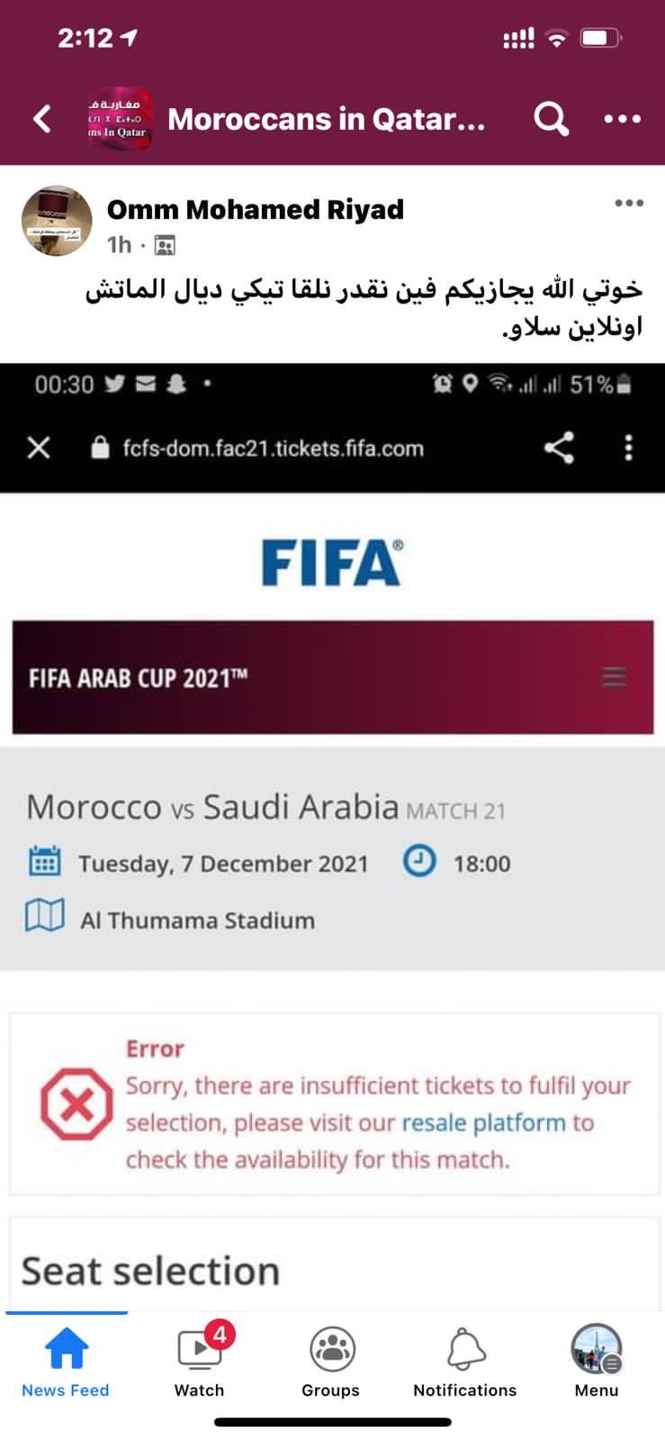Image resolution: width=665 pixels, height=1441 pixels.
Task: Open post options for Omm Mohamed Riyad
Action: tap(628, 204)
